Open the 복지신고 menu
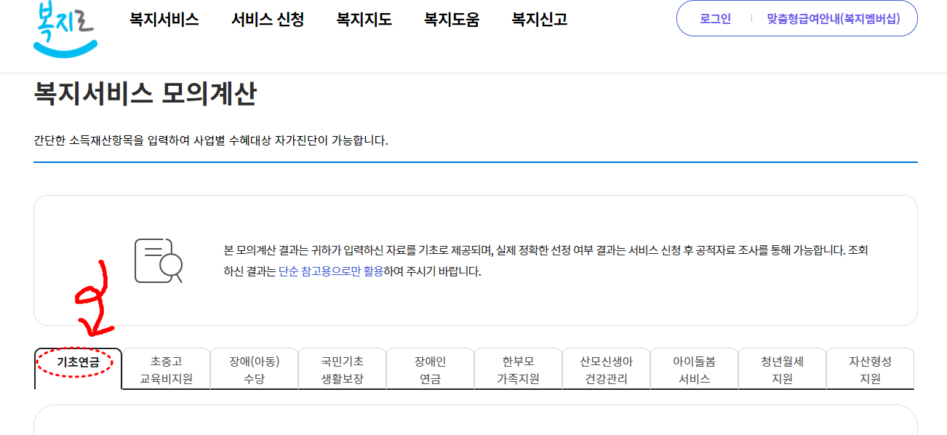 pyautogui.click(x=540, y=20)
